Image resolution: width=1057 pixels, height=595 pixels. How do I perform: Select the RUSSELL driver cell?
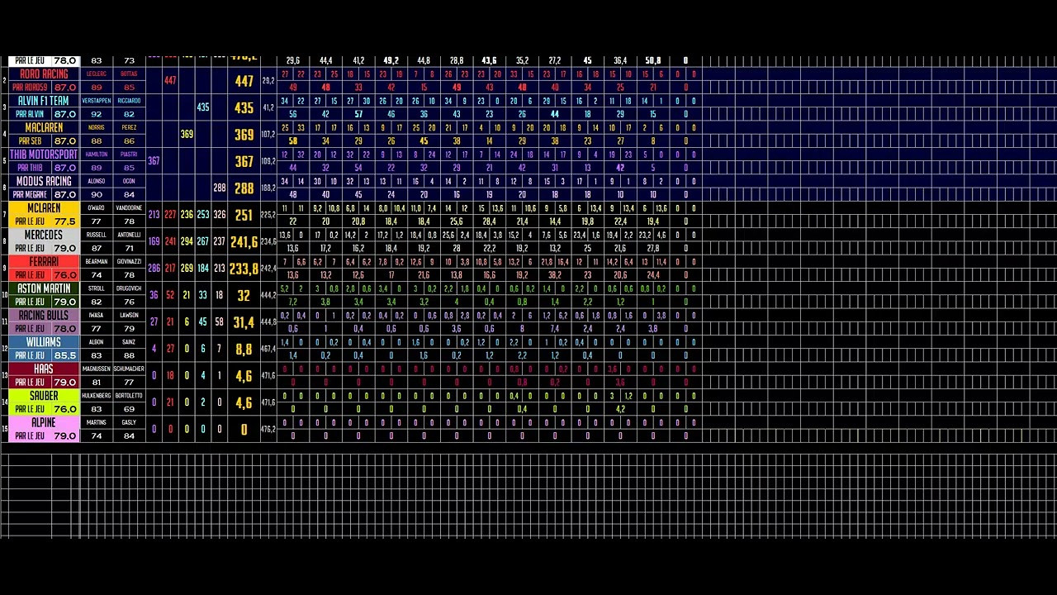97,235
